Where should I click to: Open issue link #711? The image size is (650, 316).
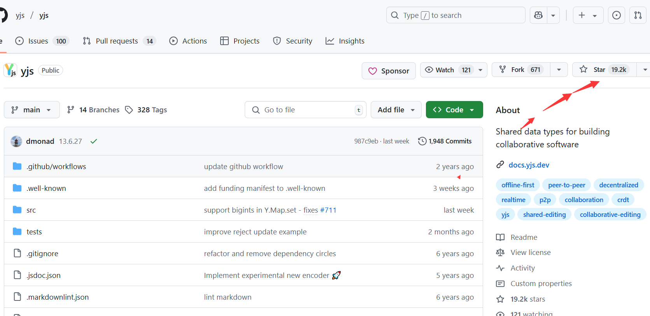pos(328,210)
